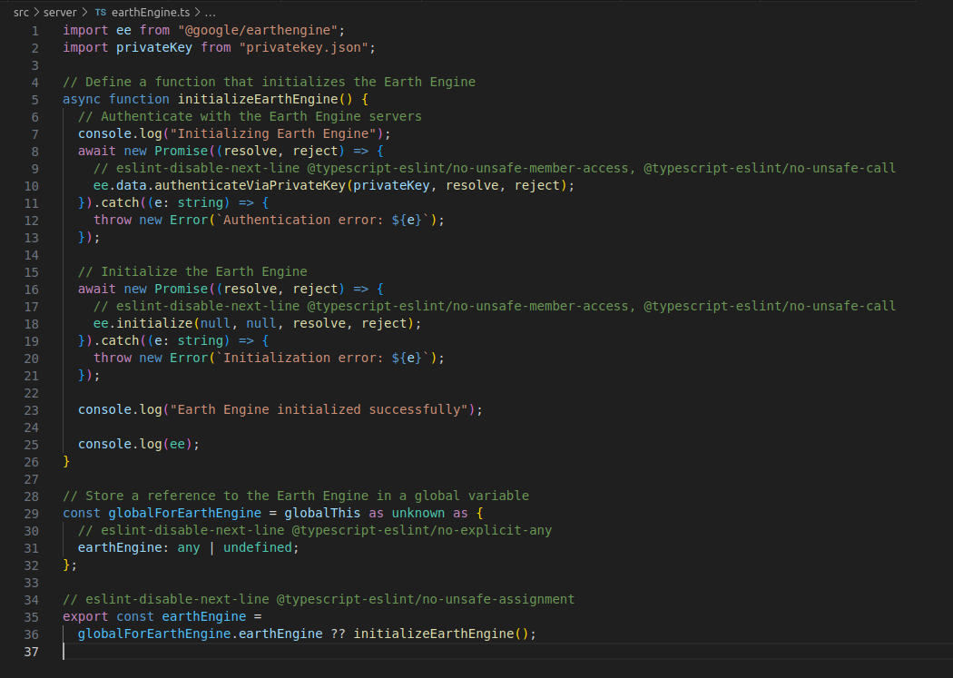The image size is (953, 678).
Task: Select the earthEngine.ts breadcrumb item
Action: tap(150, 12)
